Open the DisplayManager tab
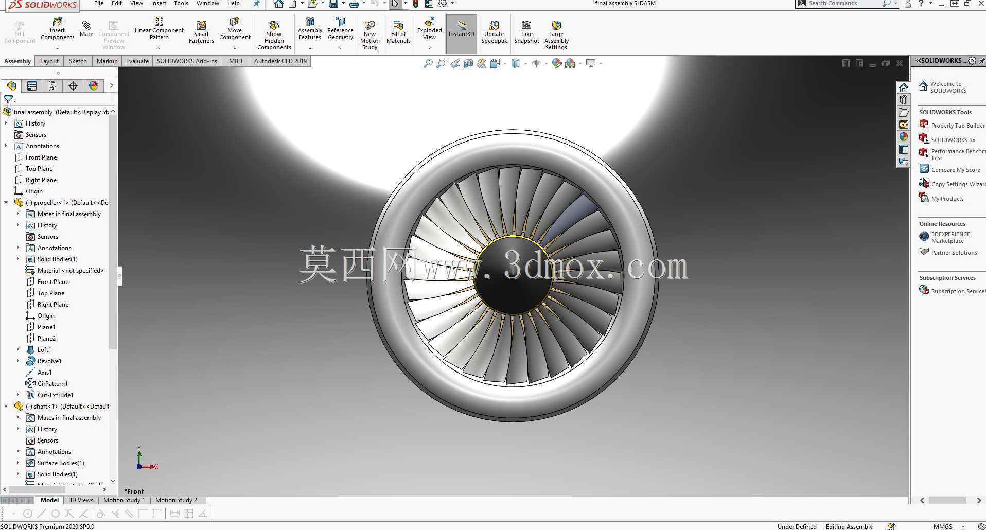986x530 pixels. click(94, 86)
